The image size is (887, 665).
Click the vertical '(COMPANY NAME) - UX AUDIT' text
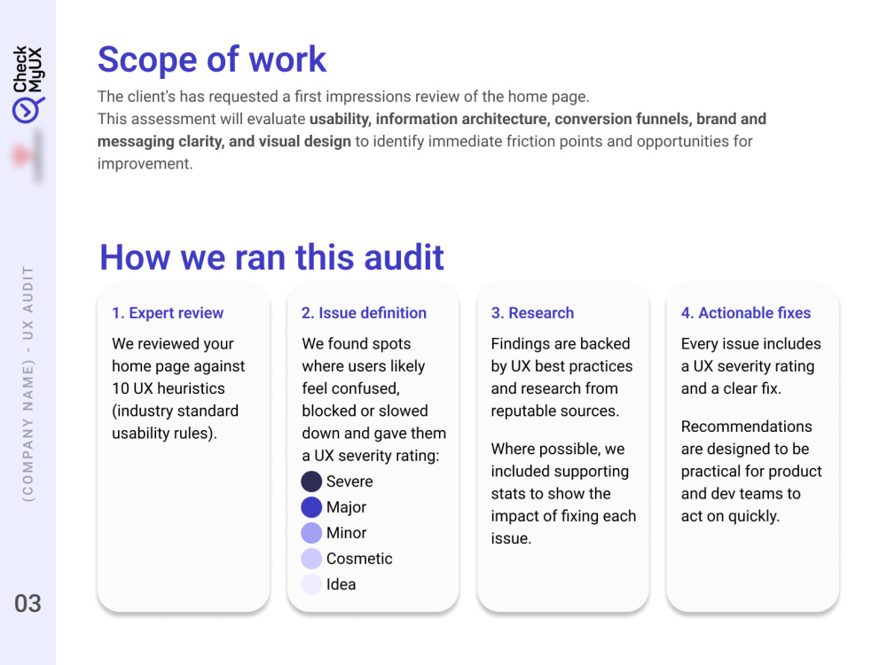(x=27, y=384)
